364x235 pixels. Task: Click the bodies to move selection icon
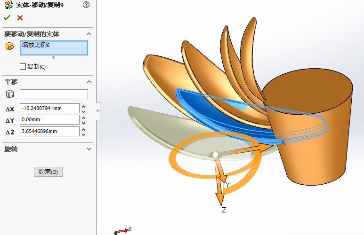click(9, 46)
